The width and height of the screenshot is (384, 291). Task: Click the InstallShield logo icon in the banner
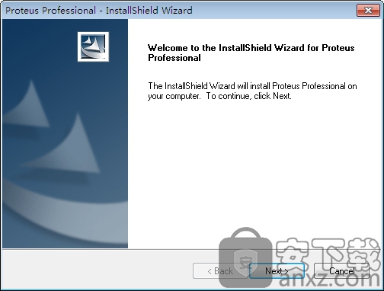[93, 46]
